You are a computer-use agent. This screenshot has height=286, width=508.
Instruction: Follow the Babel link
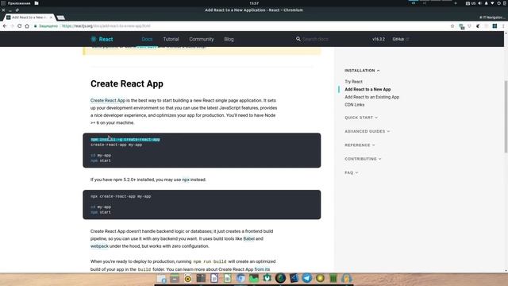coord(248,238)
